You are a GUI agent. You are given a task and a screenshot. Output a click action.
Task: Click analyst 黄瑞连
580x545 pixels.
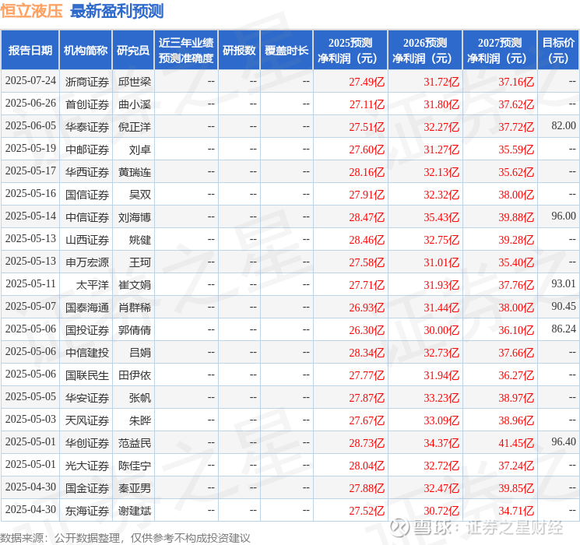[135, 172]
